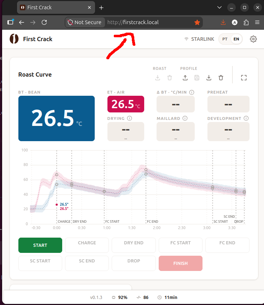The height and width of the screenshot is (305, 264).
Task: Delete the profile with PROFILE trash icon
Action: [221, 78]
